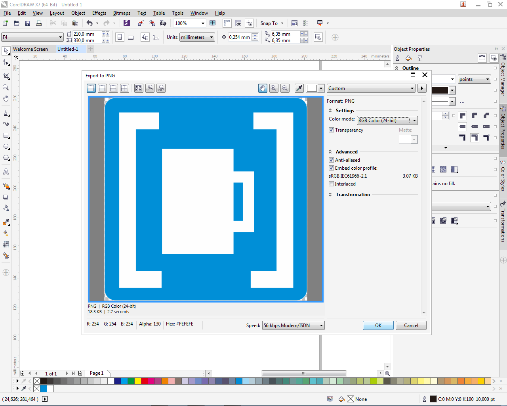The image size is (507, 406).
Task: Open the File menu
Action: click(x=7, y=13)
